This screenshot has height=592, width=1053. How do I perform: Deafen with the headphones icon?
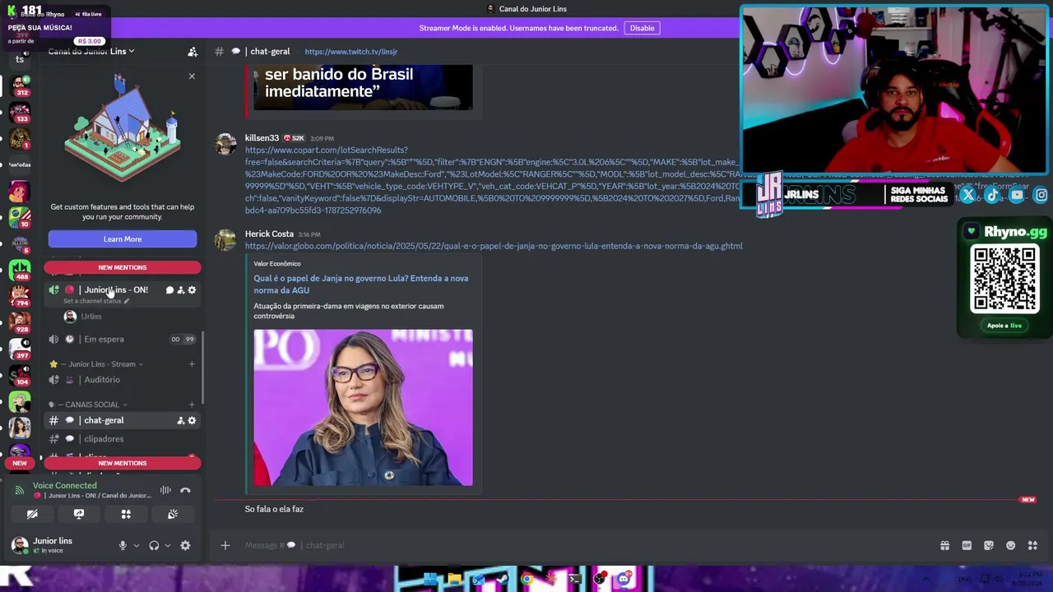(154, 545)
